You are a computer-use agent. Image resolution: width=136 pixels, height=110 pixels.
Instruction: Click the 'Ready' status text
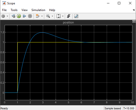coord(4,108)
